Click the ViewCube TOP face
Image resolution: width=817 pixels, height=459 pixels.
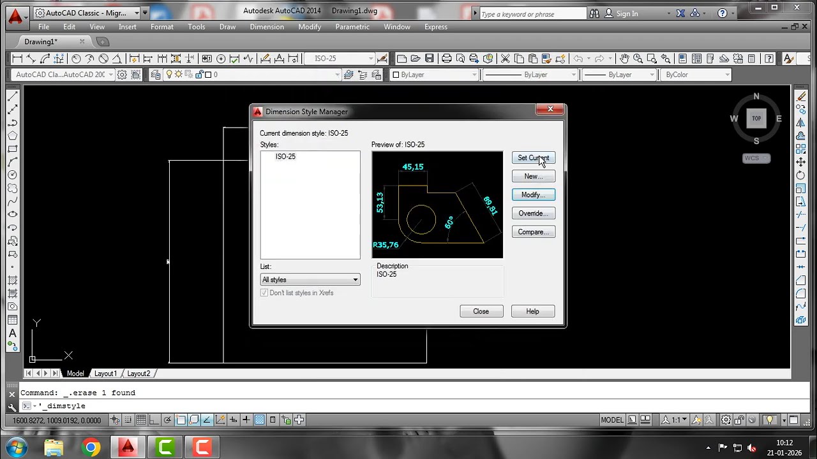click(x=756, y=119)
